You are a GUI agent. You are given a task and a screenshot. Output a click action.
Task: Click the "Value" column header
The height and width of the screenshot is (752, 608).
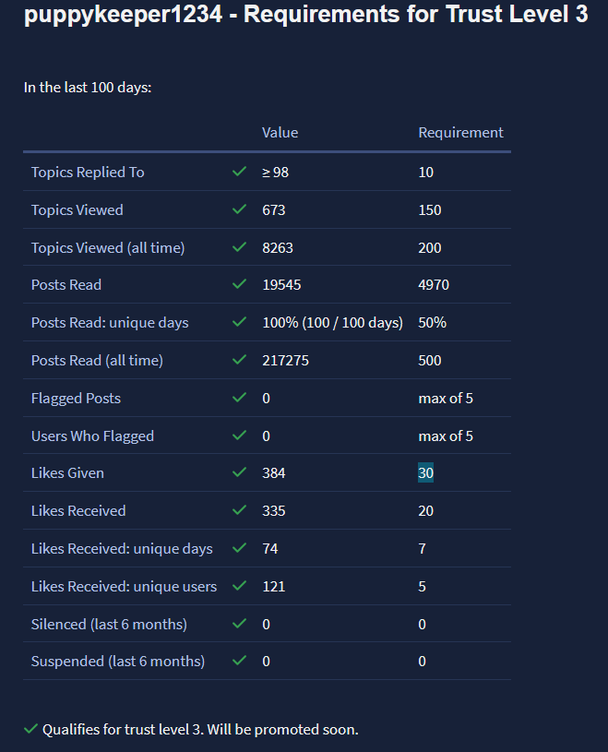[280, 132]
